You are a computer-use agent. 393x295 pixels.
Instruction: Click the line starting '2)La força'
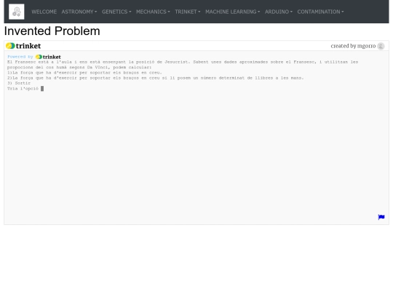pyautogui.click(x=156, y=78)
